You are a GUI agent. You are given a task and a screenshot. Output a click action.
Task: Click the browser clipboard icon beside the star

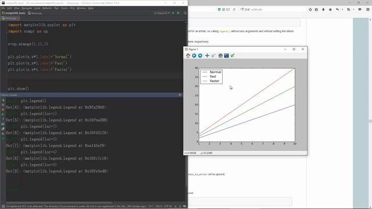point(316,9)
